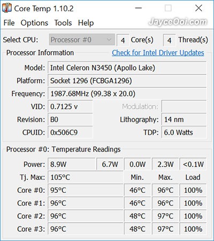Click Core #1 maximum temperature 96°C
This screenshot has height=241, width=214.
click(165, 203)
